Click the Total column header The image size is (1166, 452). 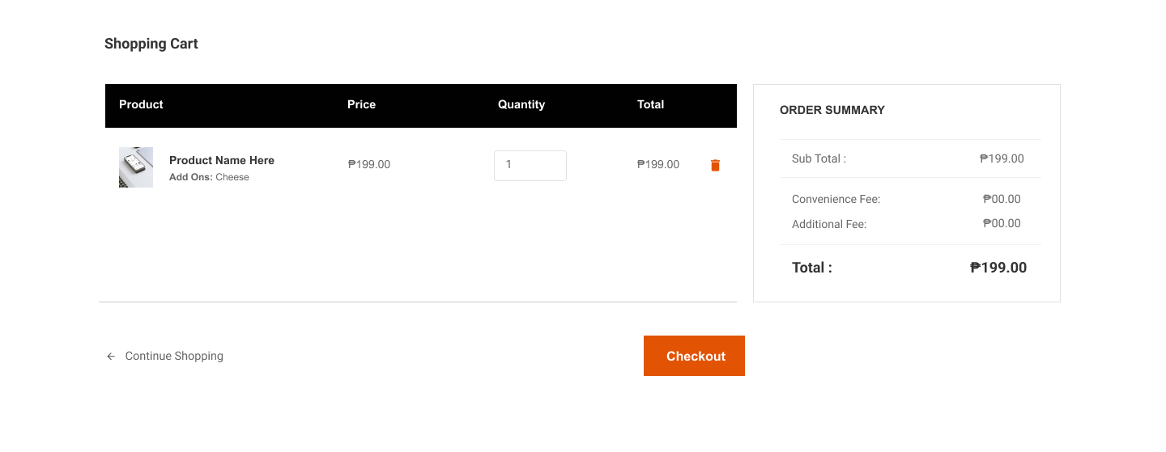pos(650,104)
